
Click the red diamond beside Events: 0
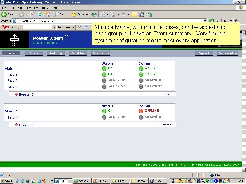(16, 125)
